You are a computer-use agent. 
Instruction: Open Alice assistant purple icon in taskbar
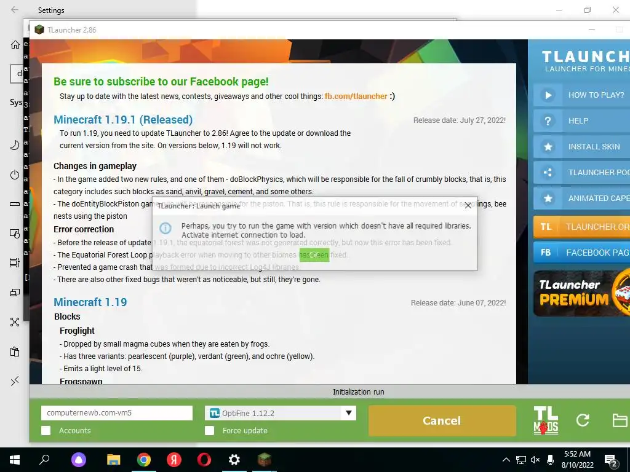tap(79, 460)
